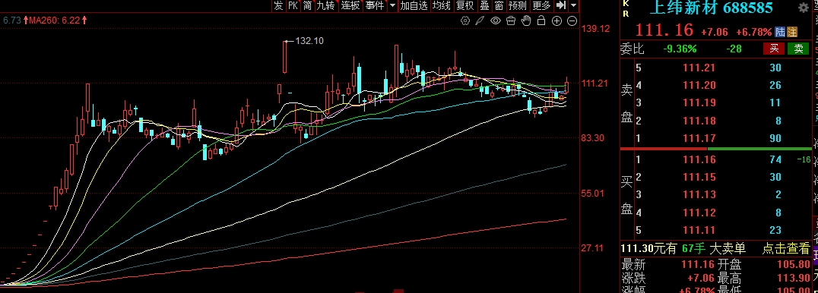Click the 窗 window button
818x293 pixels.
(499, 6)
